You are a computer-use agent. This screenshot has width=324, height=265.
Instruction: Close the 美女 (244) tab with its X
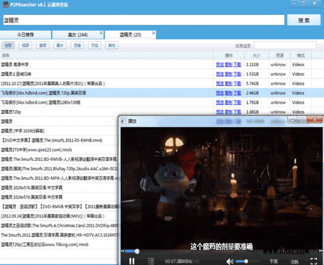coord(101,33)
